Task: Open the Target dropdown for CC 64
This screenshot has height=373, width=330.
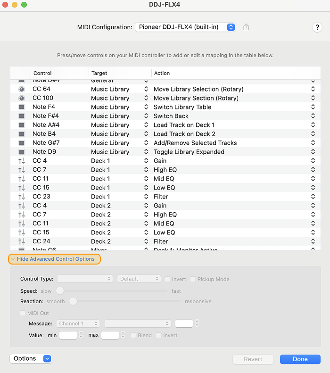Action: (146, 89)
